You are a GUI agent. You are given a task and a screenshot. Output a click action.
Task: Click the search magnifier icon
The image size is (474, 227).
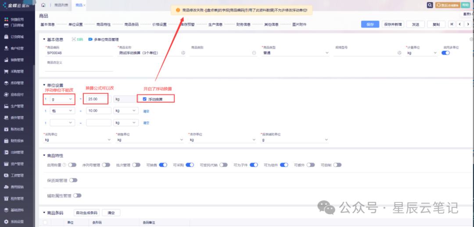click(429, 5)
